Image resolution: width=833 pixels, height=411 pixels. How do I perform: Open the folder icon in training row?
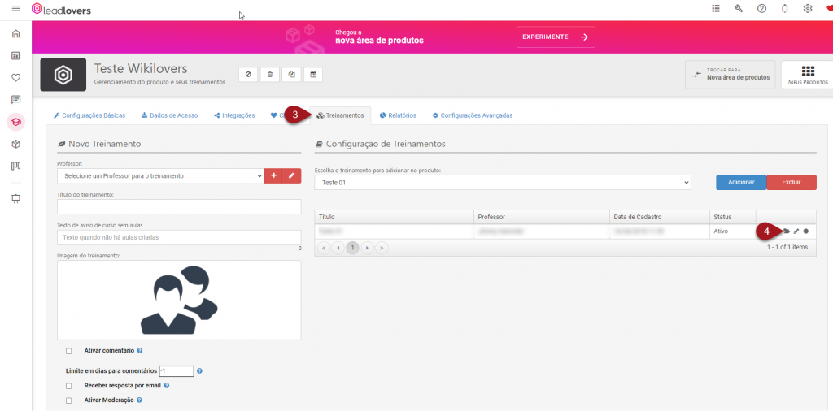(786, 231)
